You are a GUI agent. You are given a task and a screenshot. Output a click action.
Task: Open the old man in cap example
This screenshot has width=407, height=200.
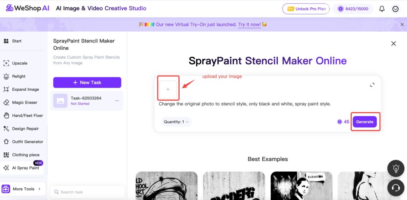pyautogui.click(x=167, y=186)
